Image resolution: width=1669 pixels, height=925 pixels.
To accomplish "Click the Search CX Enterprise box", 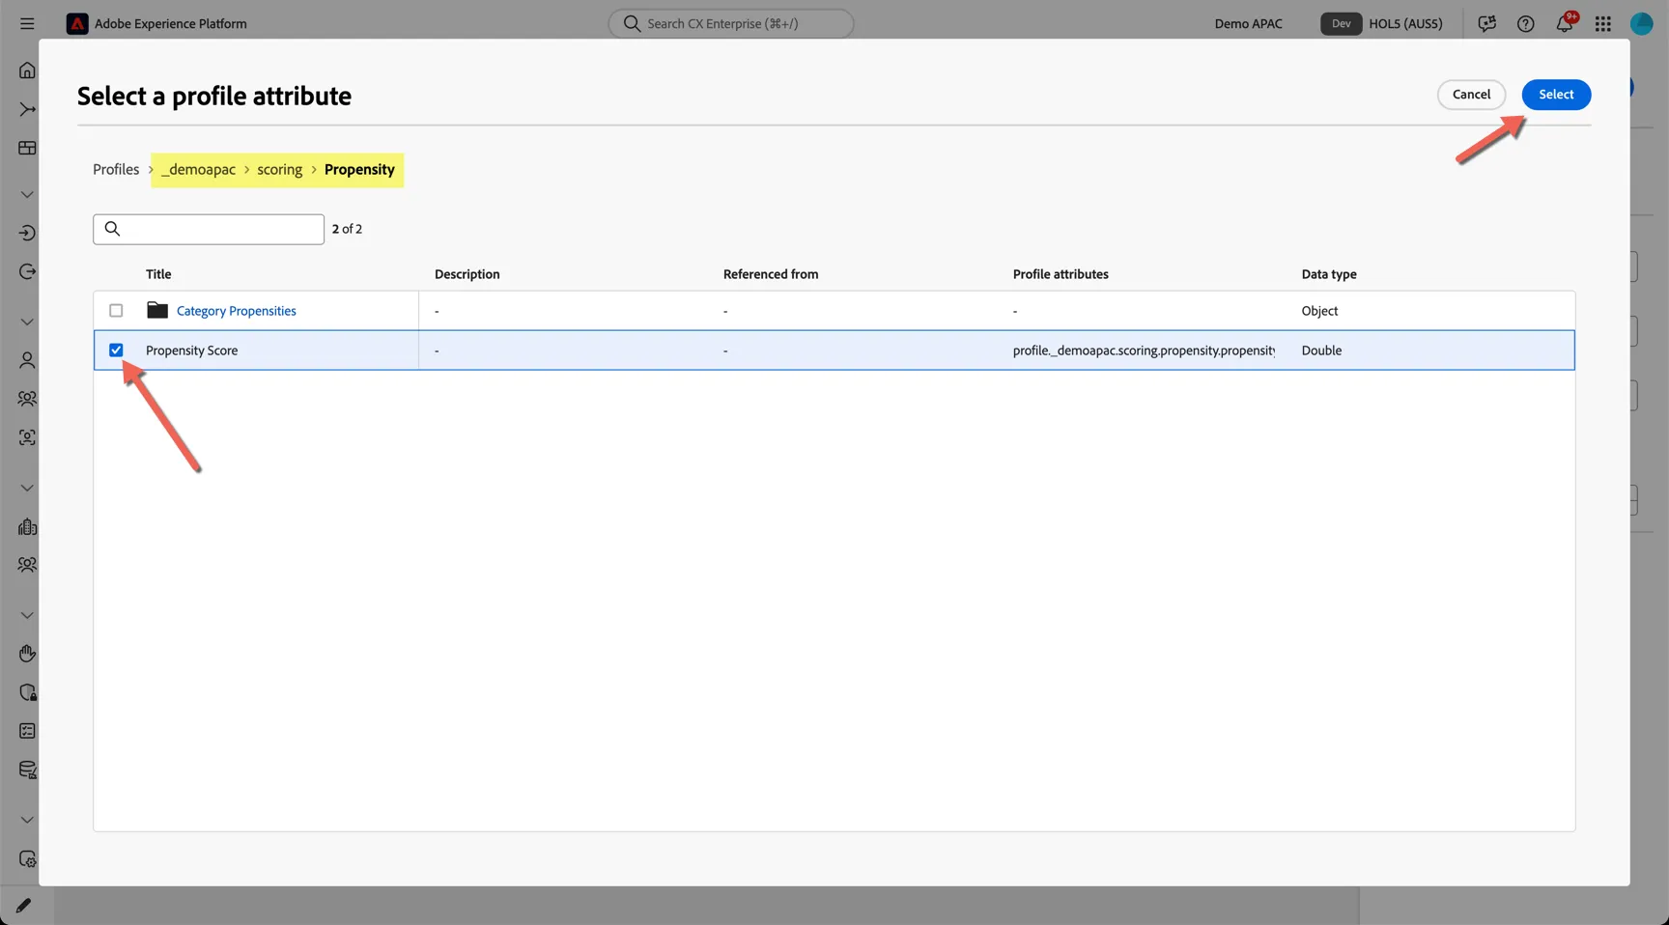I will coord(731,23).
